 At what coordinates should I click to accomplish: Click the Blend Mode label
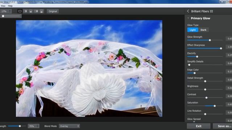[x=50, y=126]
